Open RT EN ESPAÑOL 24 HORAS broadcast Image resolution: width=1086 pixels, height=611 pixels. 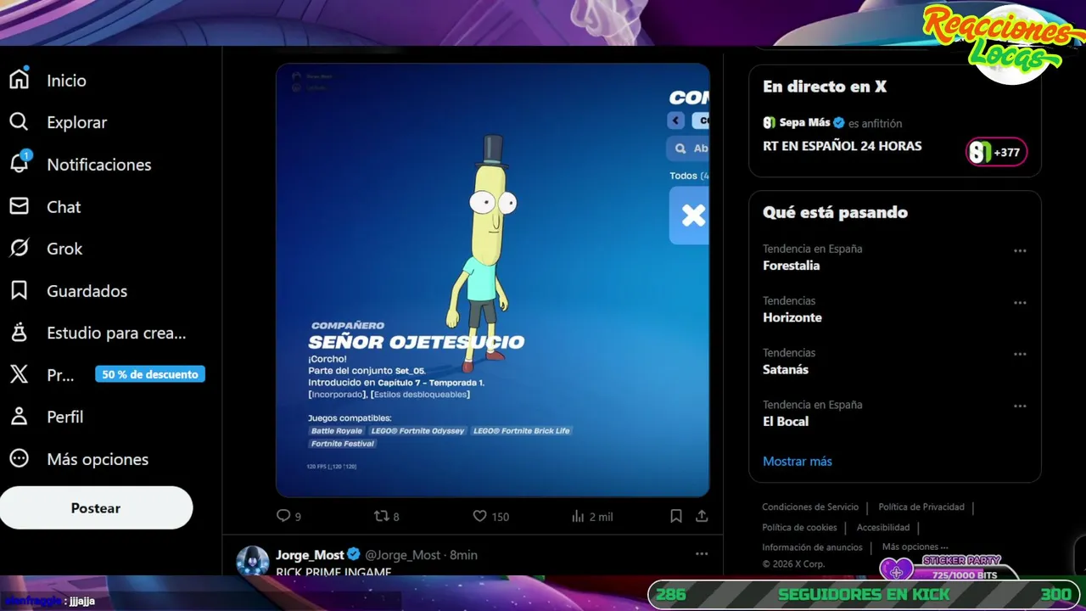click(x=842, y=146)
